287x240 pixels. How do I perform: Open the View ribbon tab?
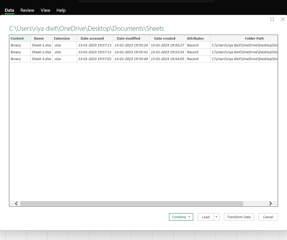tap(45, 10)
